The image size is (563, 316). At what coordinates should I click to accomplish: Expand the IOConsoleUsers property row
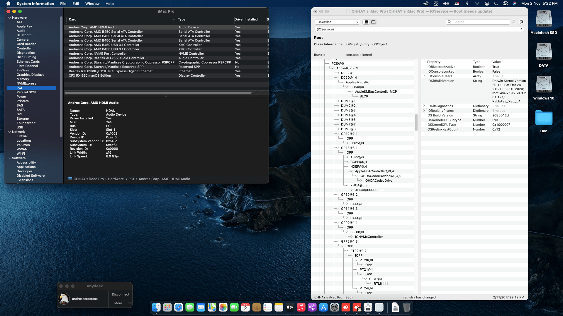click(425, 76)
